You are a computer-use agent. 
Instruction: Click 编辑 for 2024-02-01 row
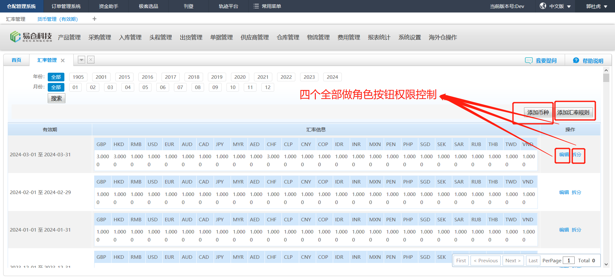click(564, 192)
